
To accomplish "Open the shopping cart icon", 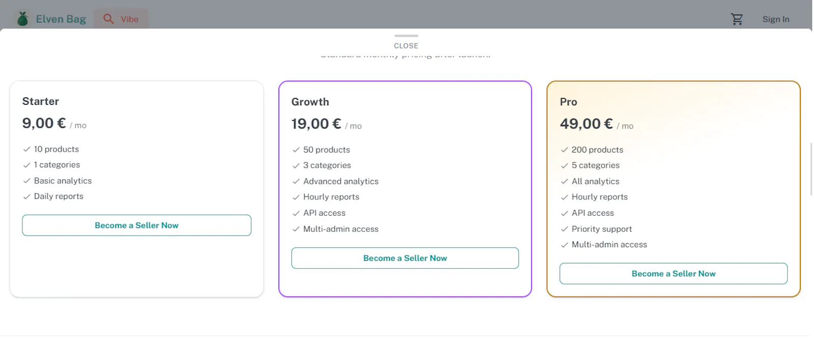I will tap(737, 19).
